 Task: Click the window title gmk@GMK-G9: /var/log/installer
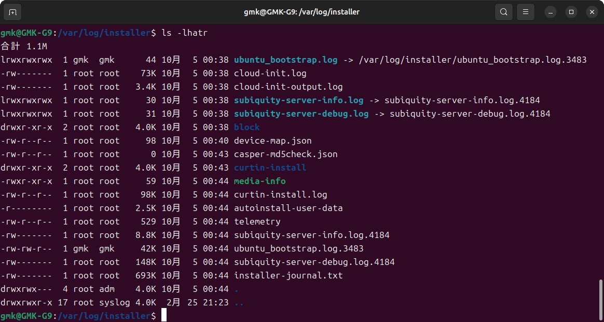[x=301, y=12]
